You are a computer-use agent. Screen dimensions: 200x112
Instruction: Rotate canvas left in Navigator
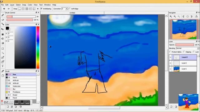point(183,16)
